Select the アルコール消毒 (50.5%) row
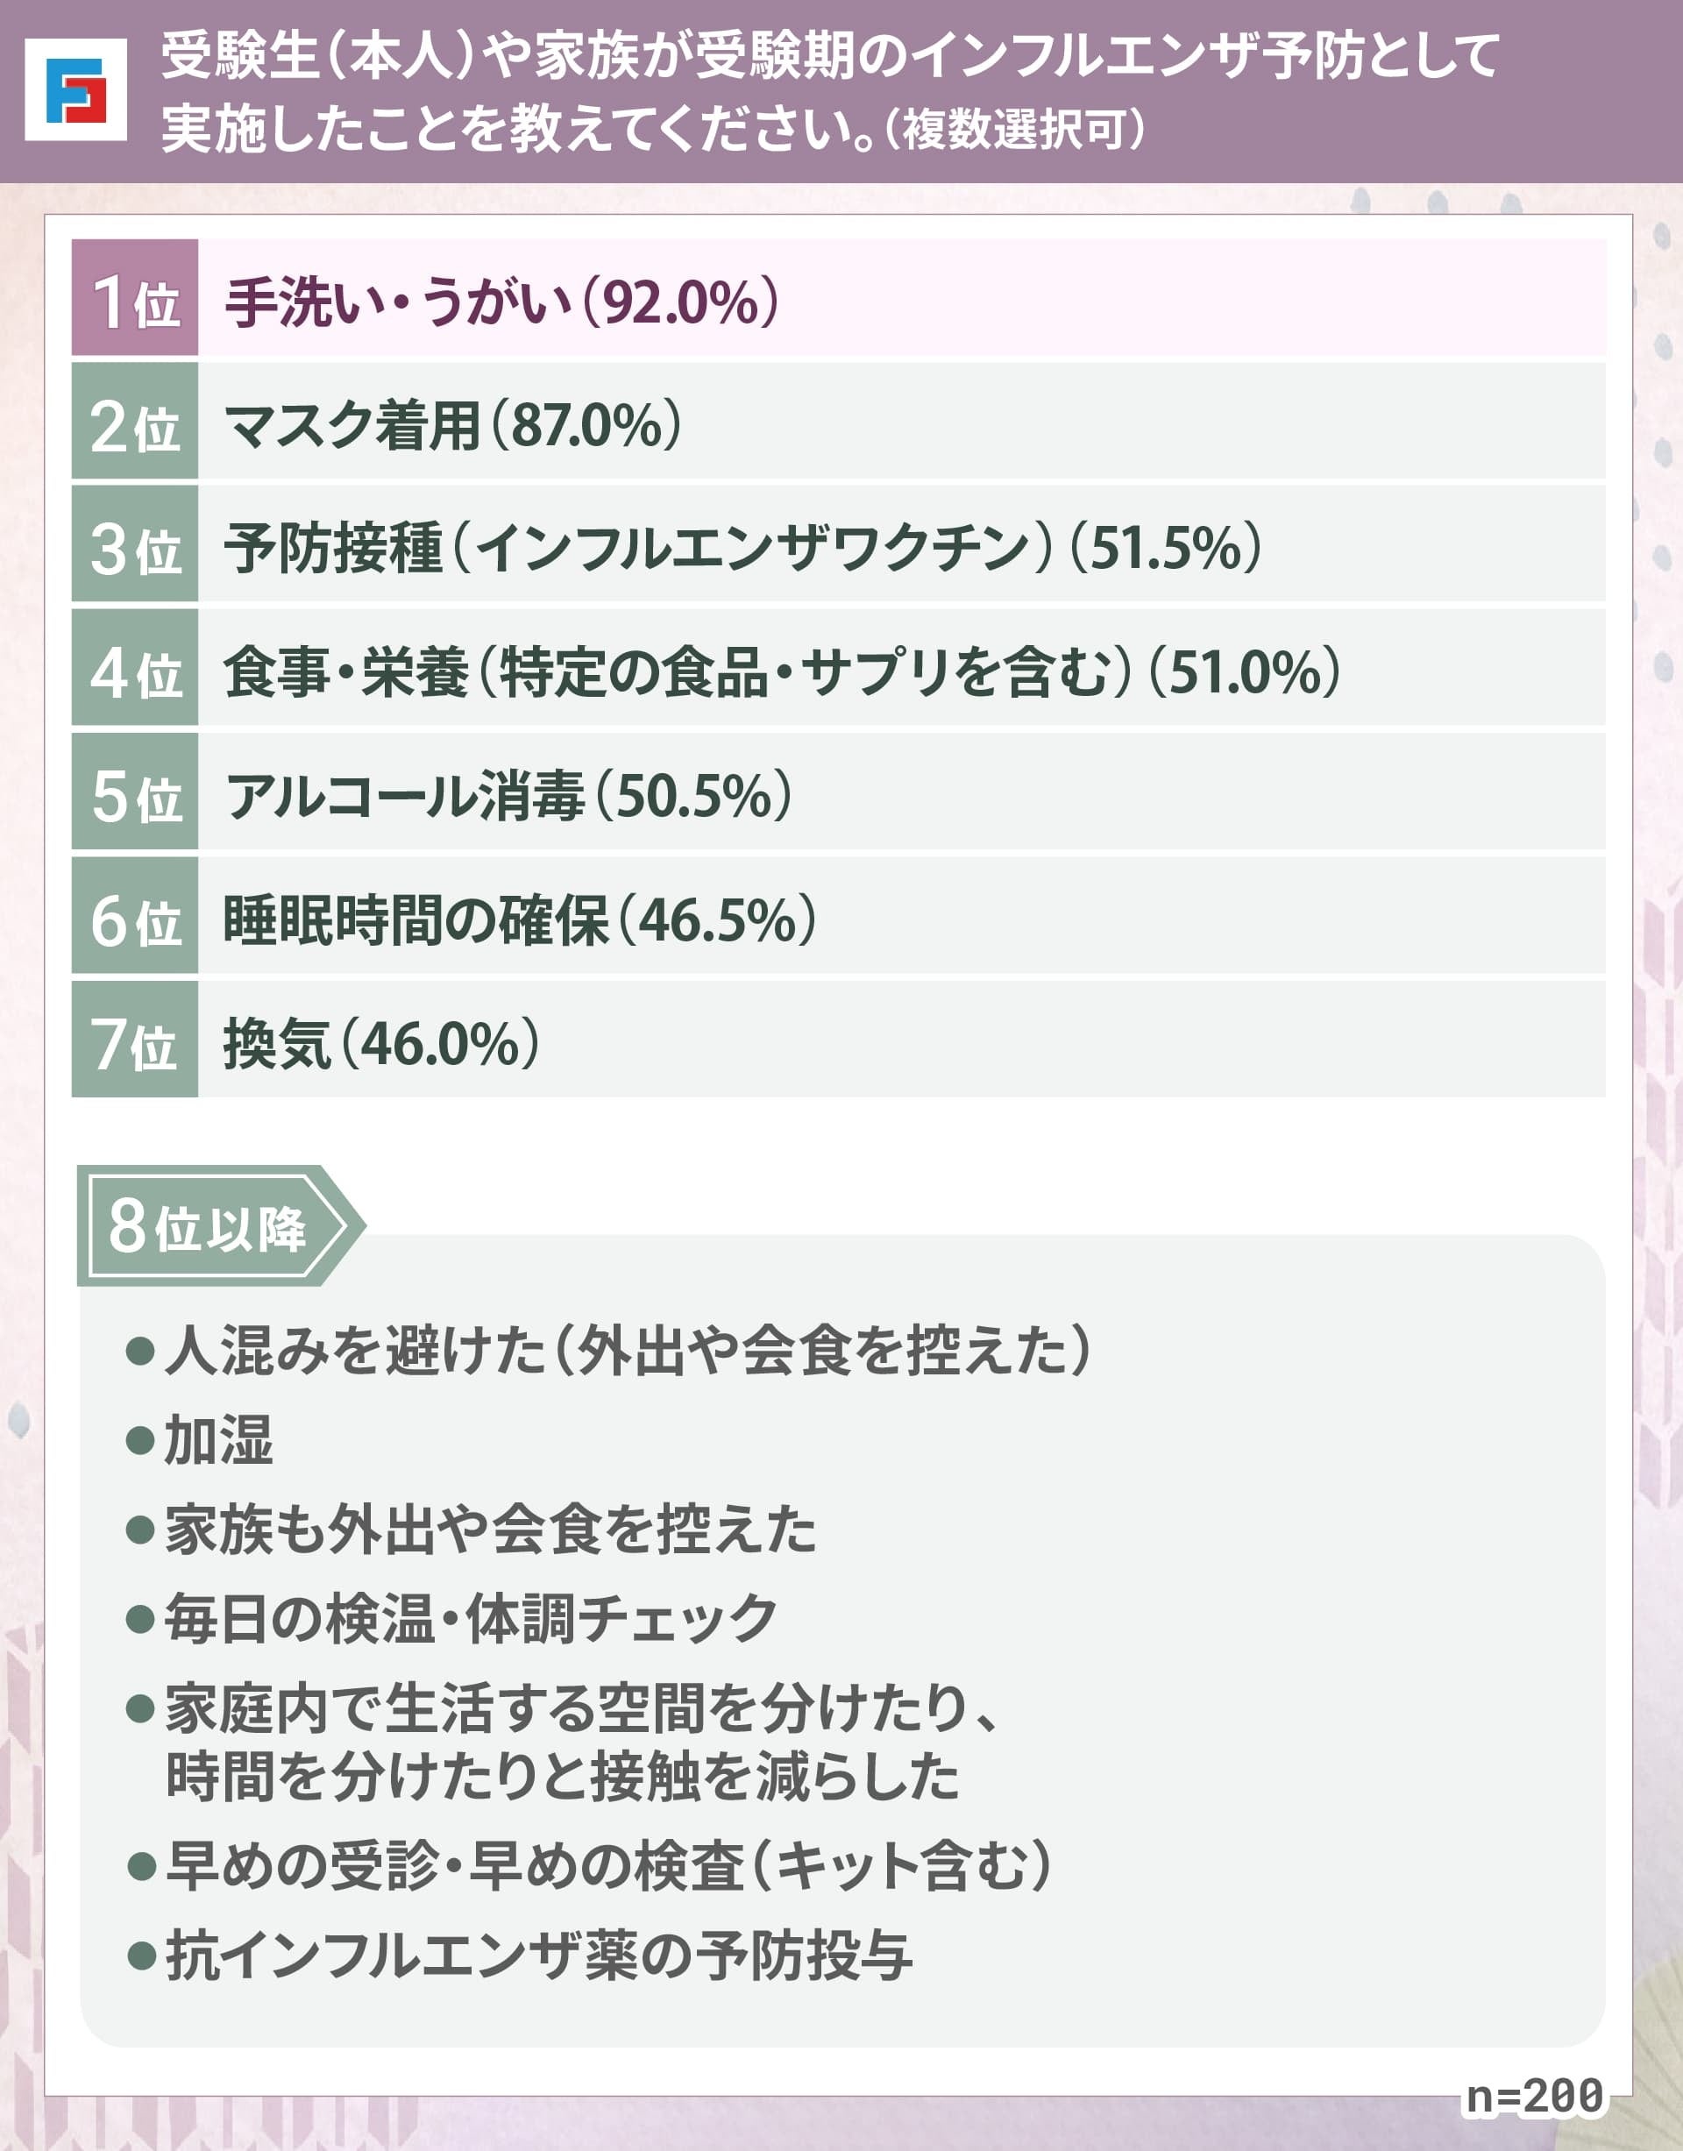 coord(839,792)
